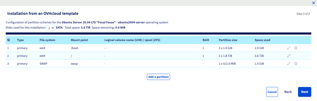
Task: Select the /boot mount point cell
Action: click(x=75, y=48)
